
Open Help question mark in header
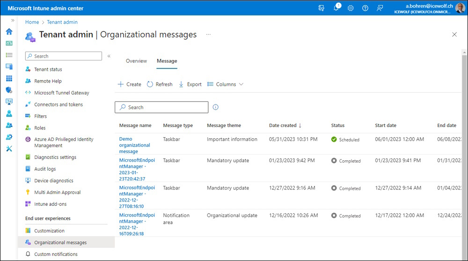(366, 8)
